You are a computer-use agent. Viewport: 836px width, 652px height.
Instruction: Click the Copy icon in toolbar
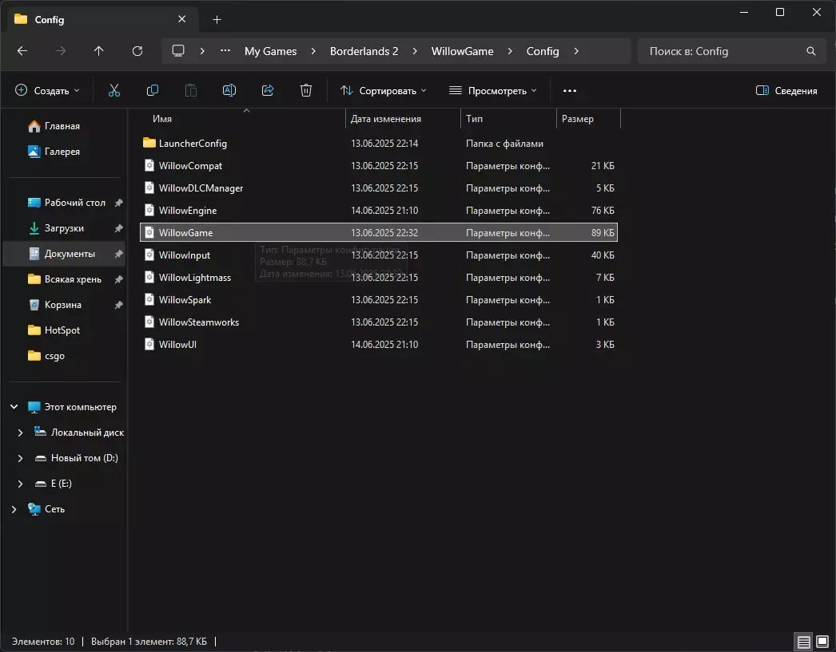coord(153,90)
